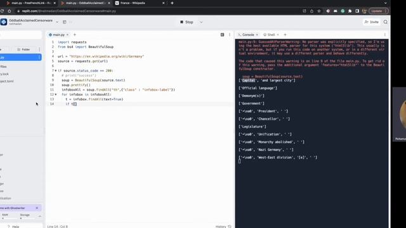Reload the page with browser refresh icon
The height and width of the screenshot is (228, 406).
pos(2,11)
